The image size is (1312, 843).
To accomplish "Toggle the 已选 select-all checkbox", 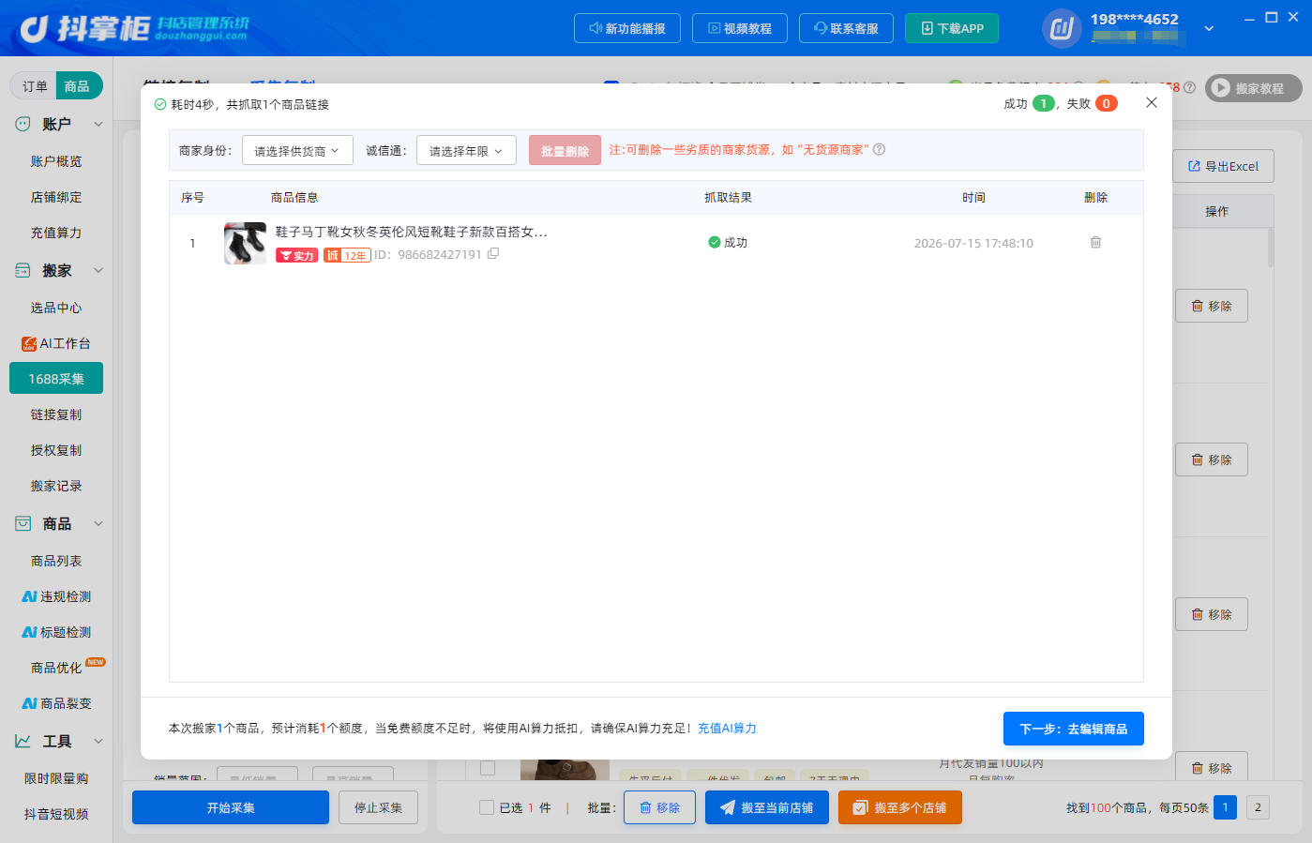I will click(486, 807).
